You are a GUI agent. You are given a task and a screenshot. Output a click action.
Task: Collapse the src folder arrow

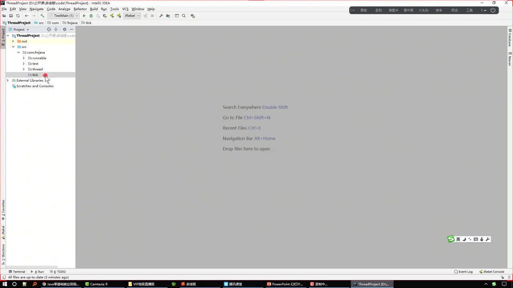coord(13,47)
